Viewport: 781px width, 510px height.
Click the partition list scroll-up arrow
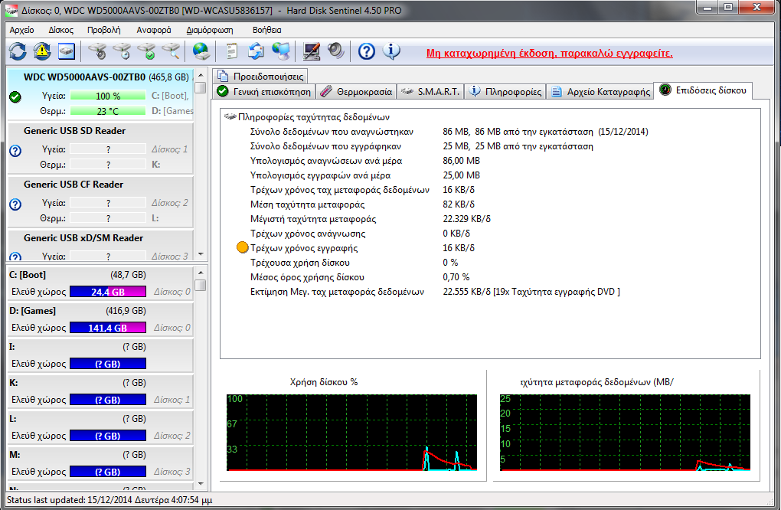point(201,273)
